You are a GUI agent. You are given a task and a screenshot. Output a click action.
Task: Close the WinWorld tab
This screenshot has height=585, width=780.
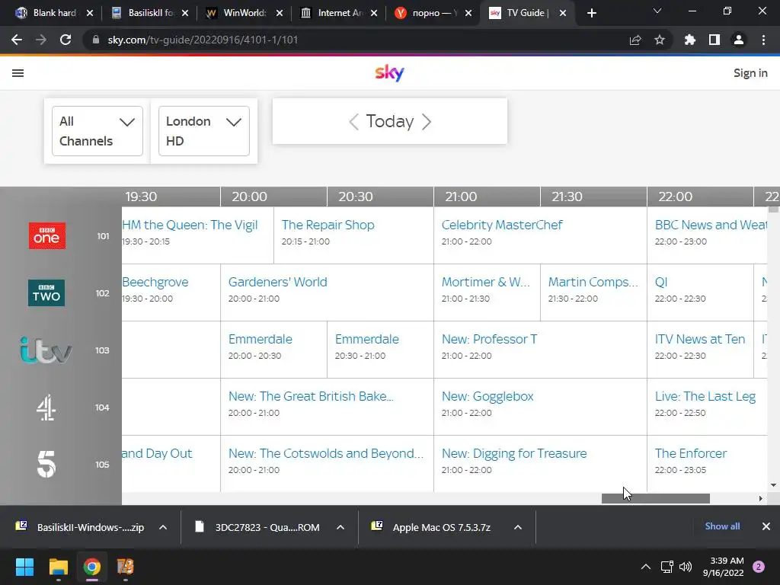point(280,13)
